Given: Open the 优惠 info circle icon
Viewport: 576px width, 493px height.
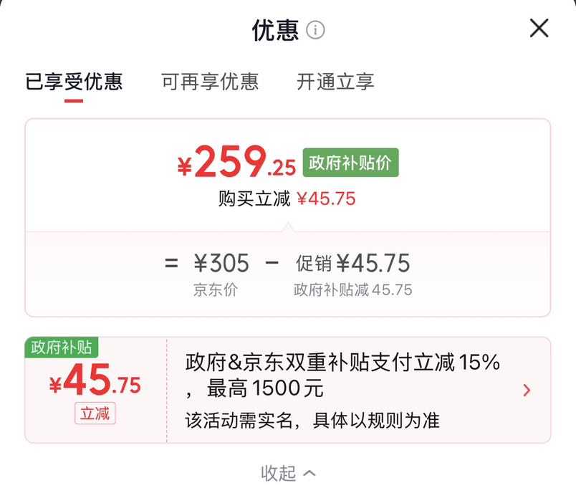Looking at the screenshot, I should (315, 30).
